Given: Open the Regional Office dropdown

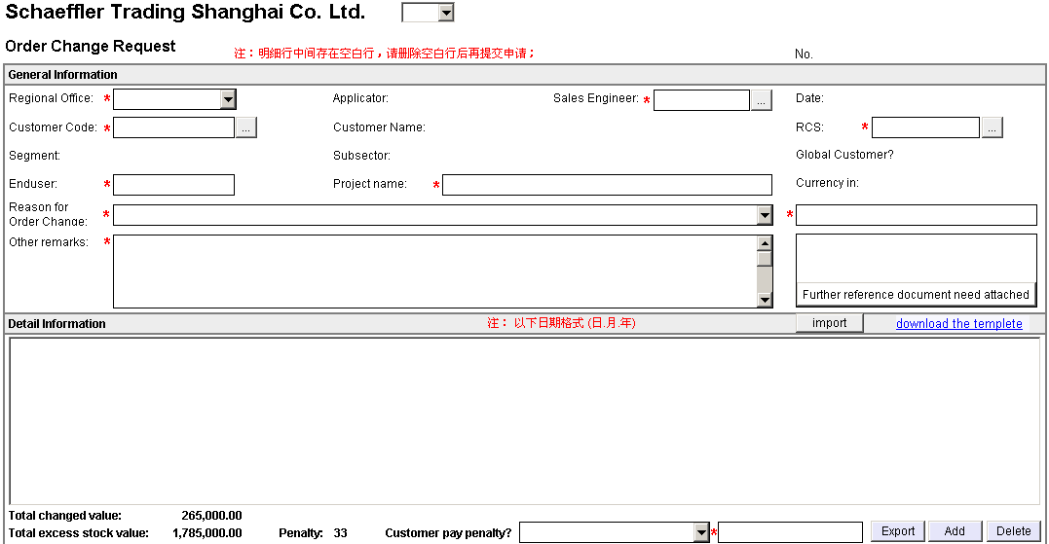Looking at the screenshot, I should coord(227,98).
